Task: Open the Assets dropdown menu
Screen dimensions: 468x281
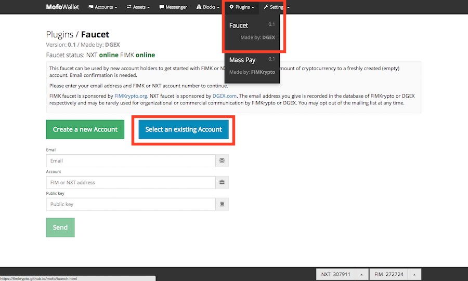Action: (x=138, y=7)
